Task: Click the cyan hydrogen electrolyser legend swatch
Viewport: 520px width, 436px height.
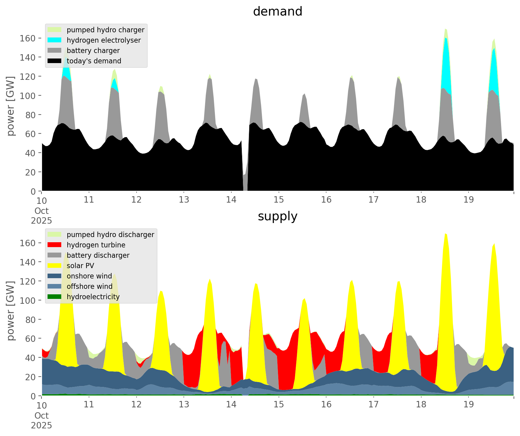Action: [55, 40]
